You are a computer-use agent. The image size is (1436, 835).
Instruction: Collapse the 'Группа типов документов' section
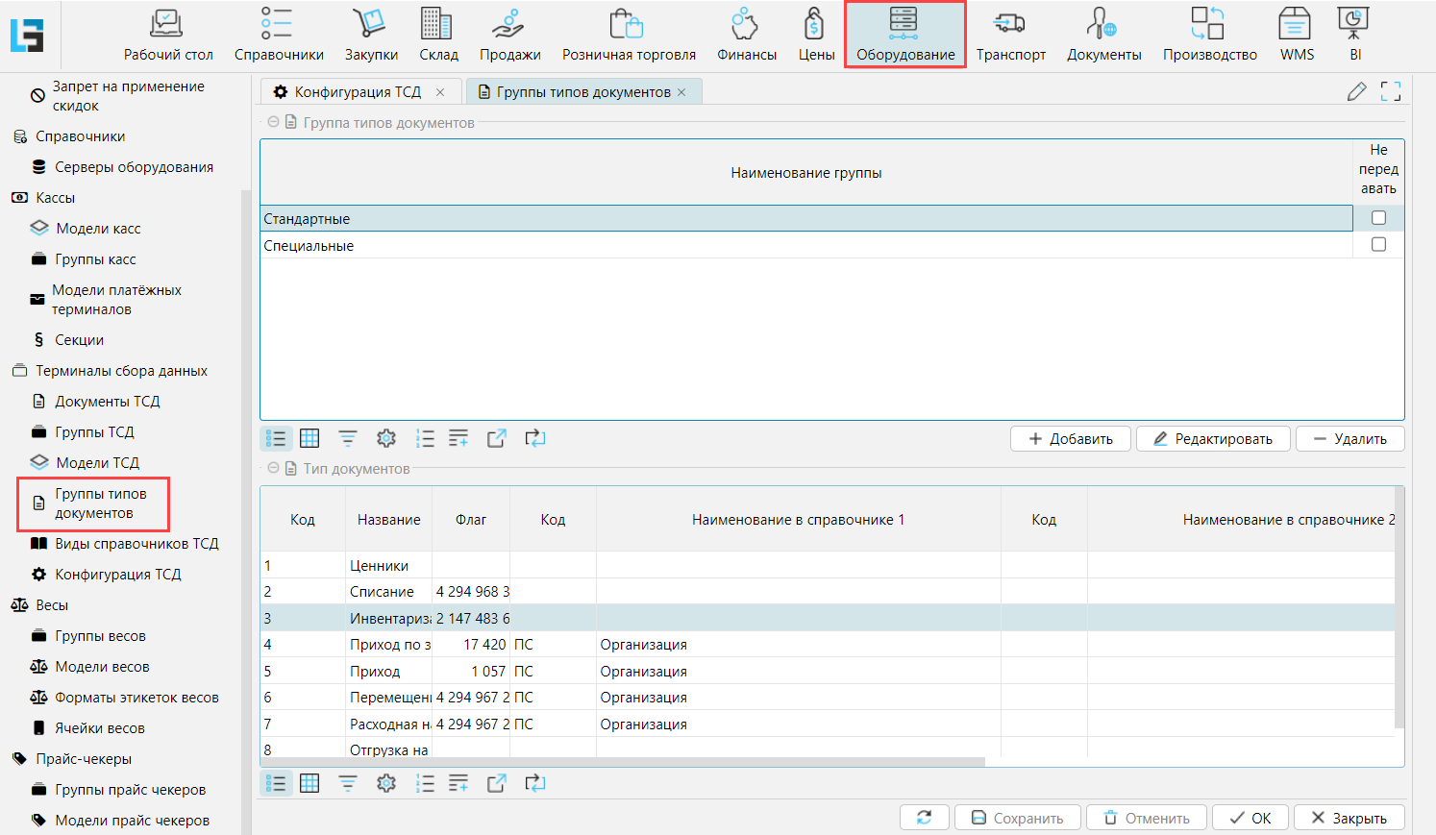274,123
